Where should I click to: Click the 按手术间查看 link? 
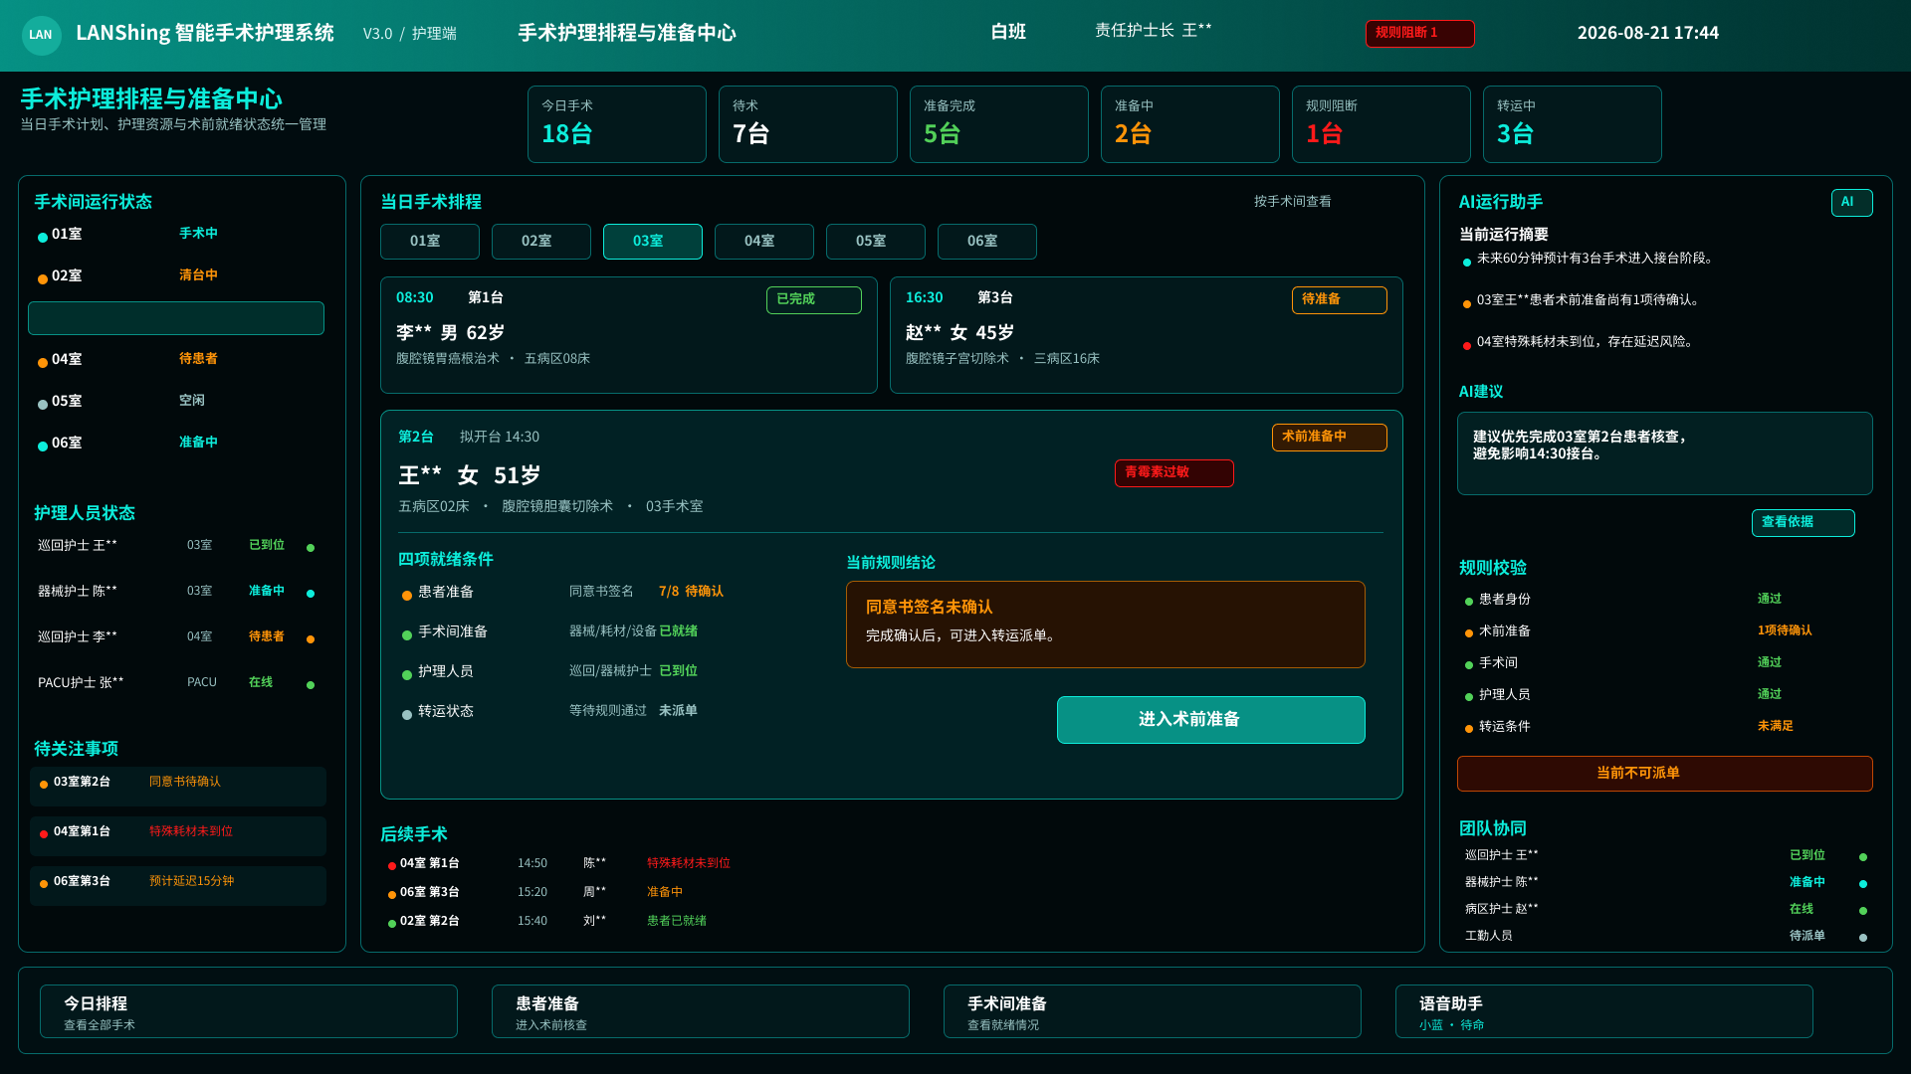pos(1292,202)
